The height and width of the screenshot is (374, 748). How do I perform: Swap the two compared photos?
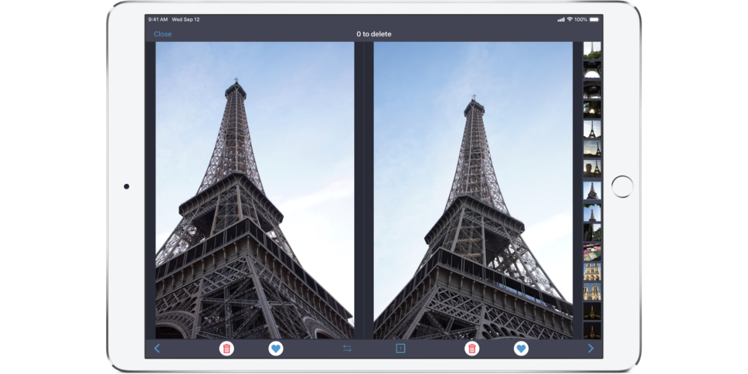point(347,349)
